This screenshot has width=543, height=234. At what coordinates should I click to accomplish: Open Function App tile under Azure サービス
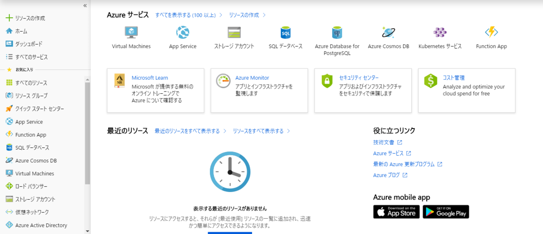point(491,37)
